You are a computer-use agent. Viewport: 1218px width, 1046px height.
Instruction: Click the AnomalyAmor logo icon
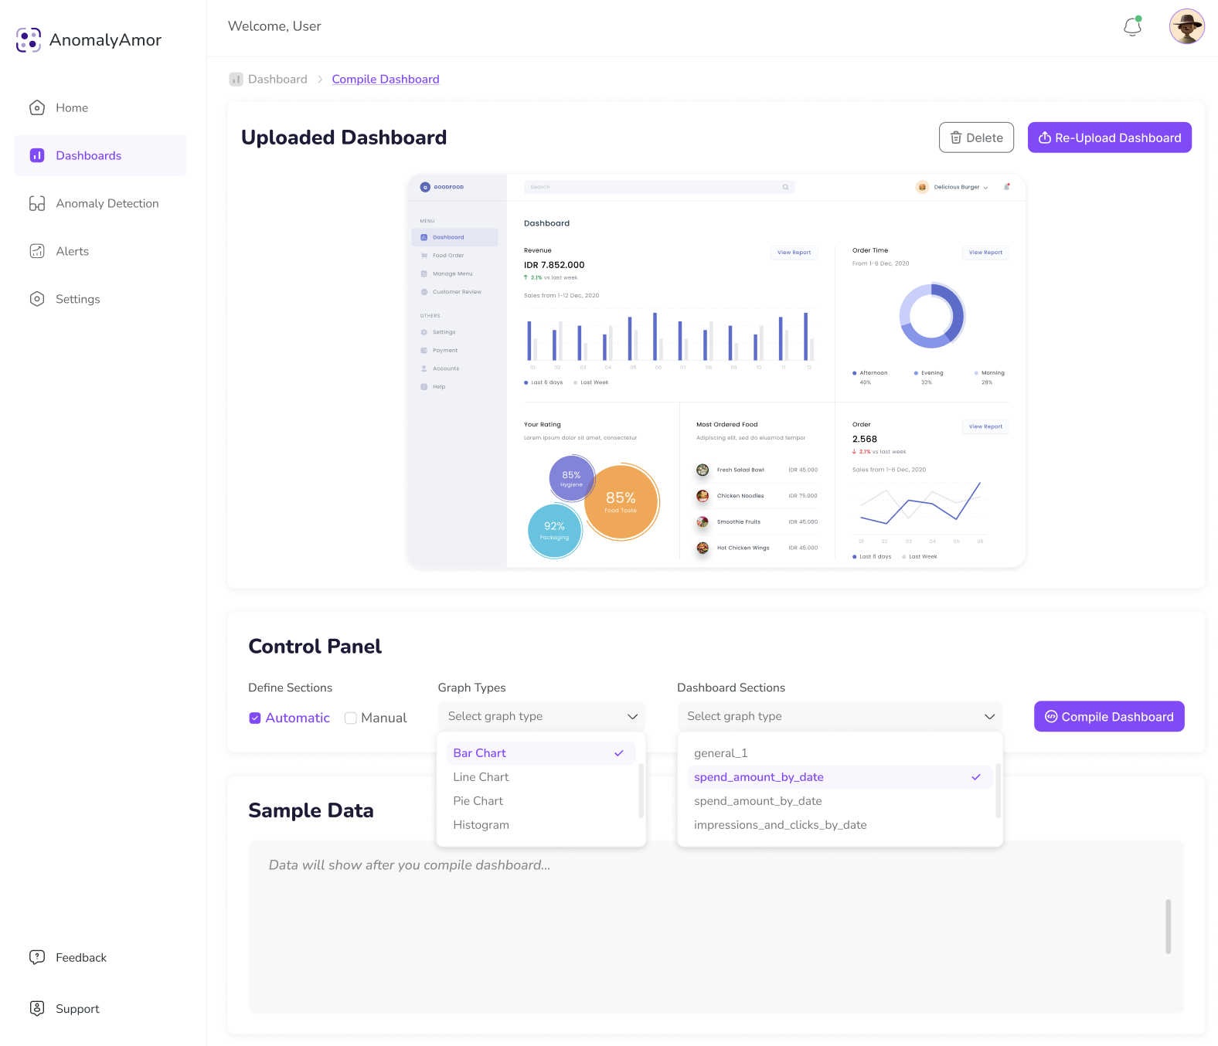[29, 40]
